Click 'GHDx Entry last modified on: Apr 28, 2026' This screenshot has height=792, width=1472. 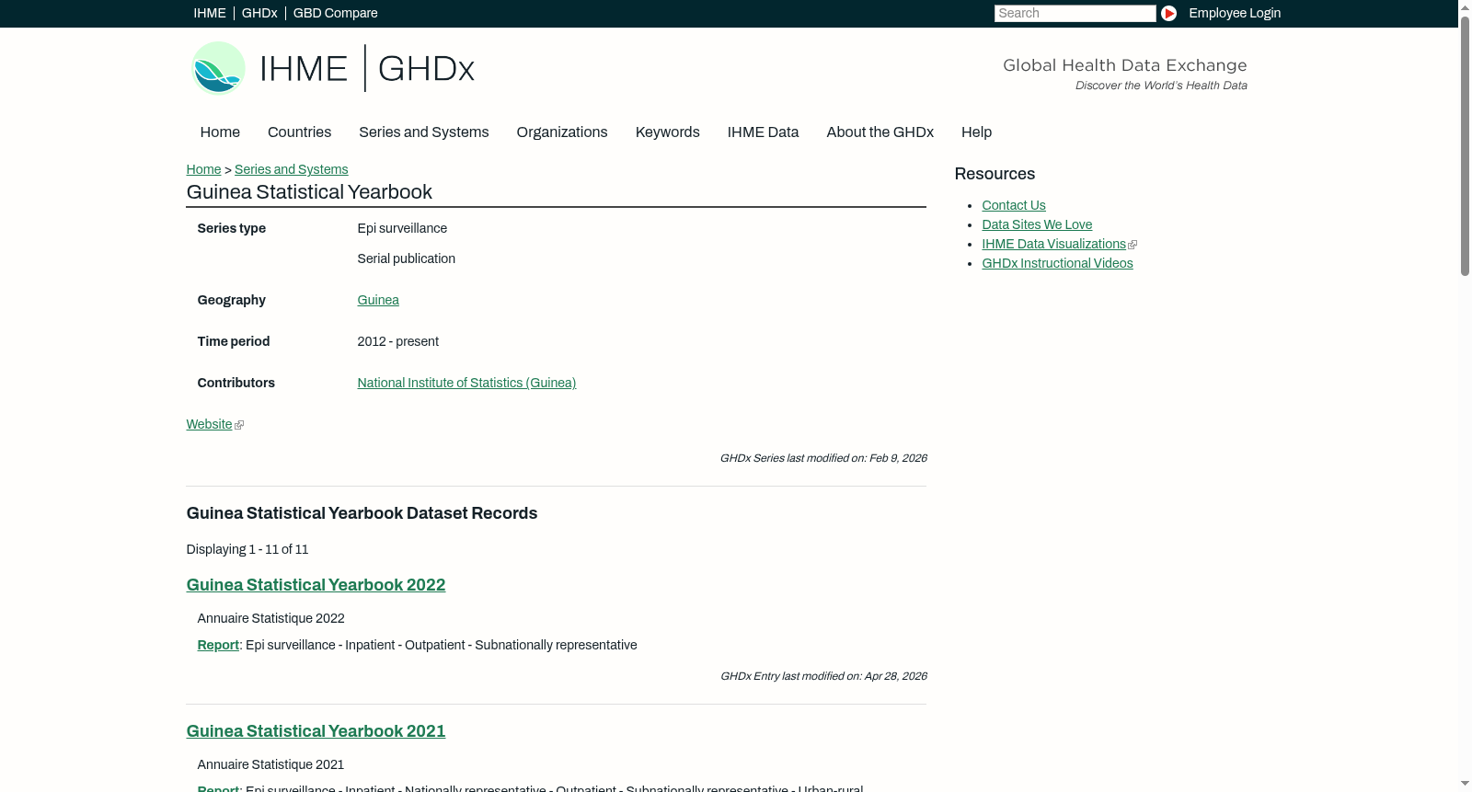click(823, 676)
